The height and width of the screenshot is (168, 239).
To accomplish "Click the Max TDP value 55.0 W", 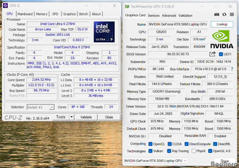I will click(x=82, y=29).
